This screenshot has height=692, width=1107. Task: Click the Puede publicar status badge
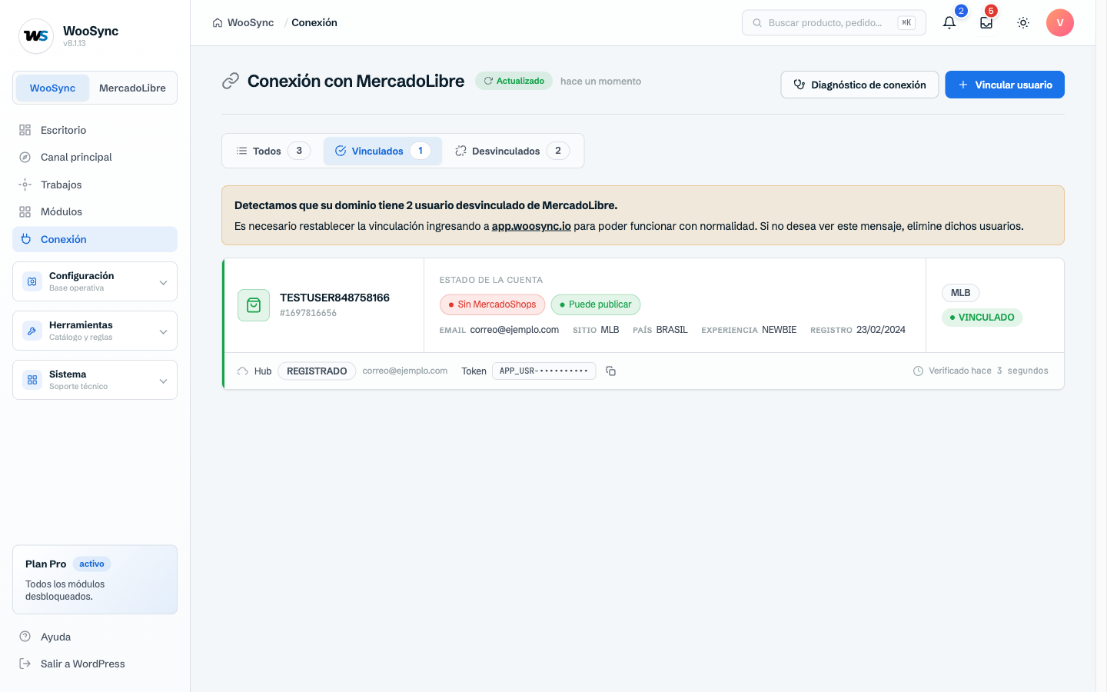coord(596,304)
